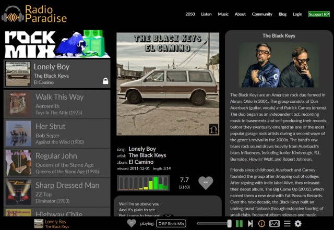Expand the lyrics panel chevron
The height and width of the screenshot is (230, 334).
tap(168, 215)
